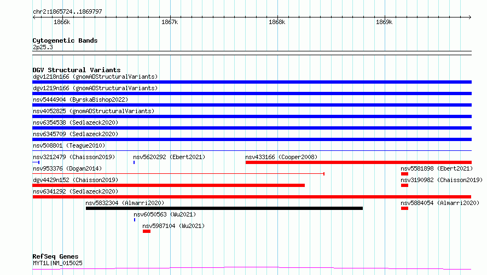Image resolution: width=487 pixels, height=275 pixels.
Task: Click the blue bar under dgv1218n166
Action: pos(252,82)
